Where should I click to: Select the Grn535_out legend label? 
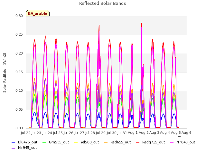coord(59,142)
